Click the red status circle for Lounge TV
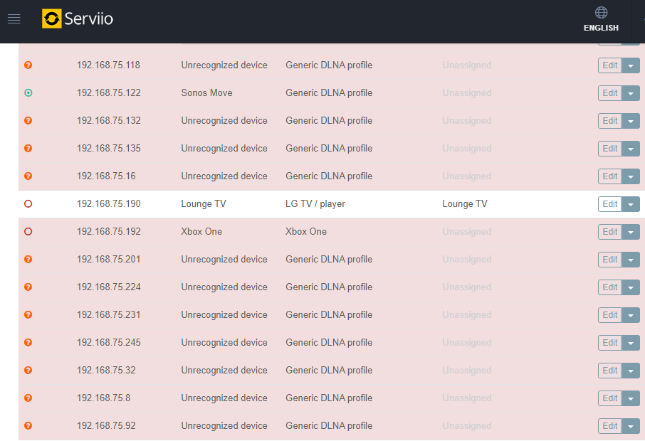The height and width of the screenshot is (441, 645). [x=28, y=204]
